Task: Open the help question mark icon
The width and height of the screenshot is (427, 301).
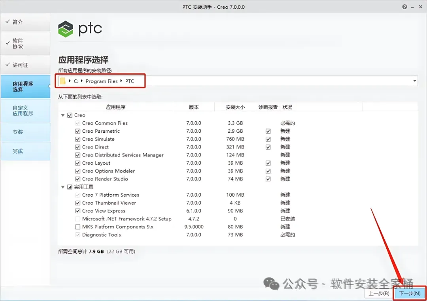Action: (x=404, y=7)
